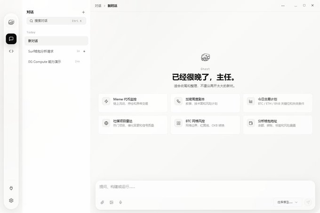Close the application window
The width and height of the screenshot is (320, 213).
point(312,6)
